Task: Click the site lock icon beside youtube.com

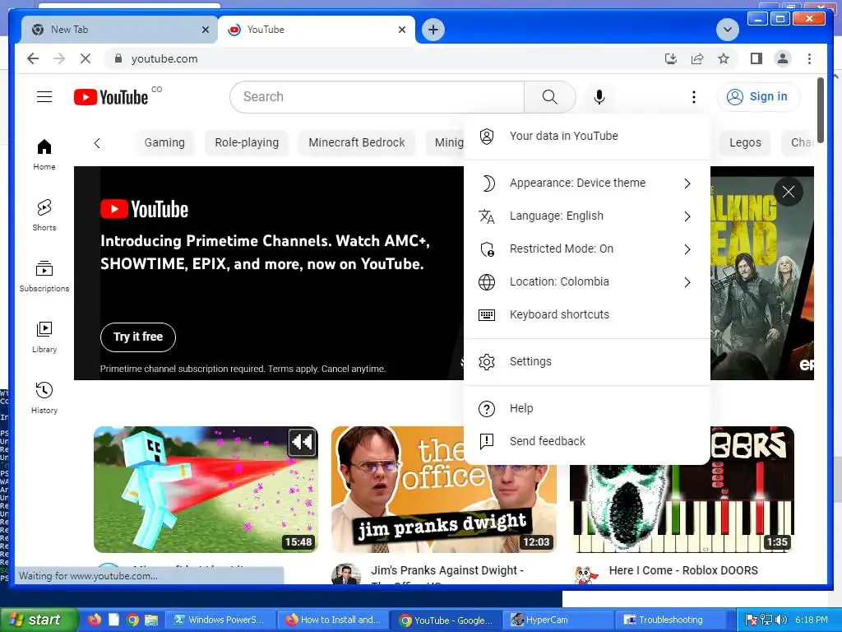Action: tap(118, 58)
